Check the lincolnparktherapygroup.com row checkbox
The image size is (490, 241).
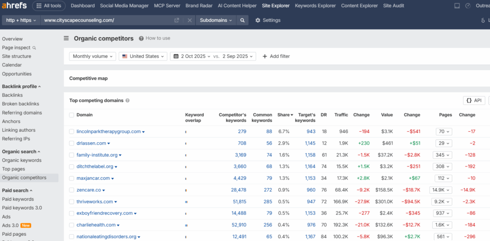coord(72,132)
